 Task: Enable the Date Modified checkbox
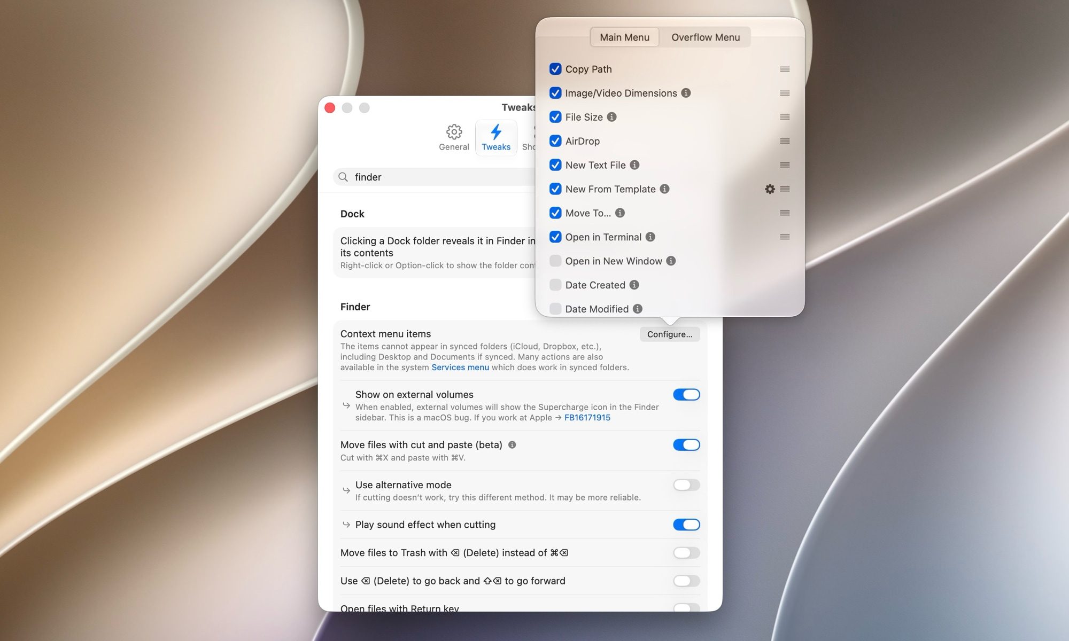555,309
